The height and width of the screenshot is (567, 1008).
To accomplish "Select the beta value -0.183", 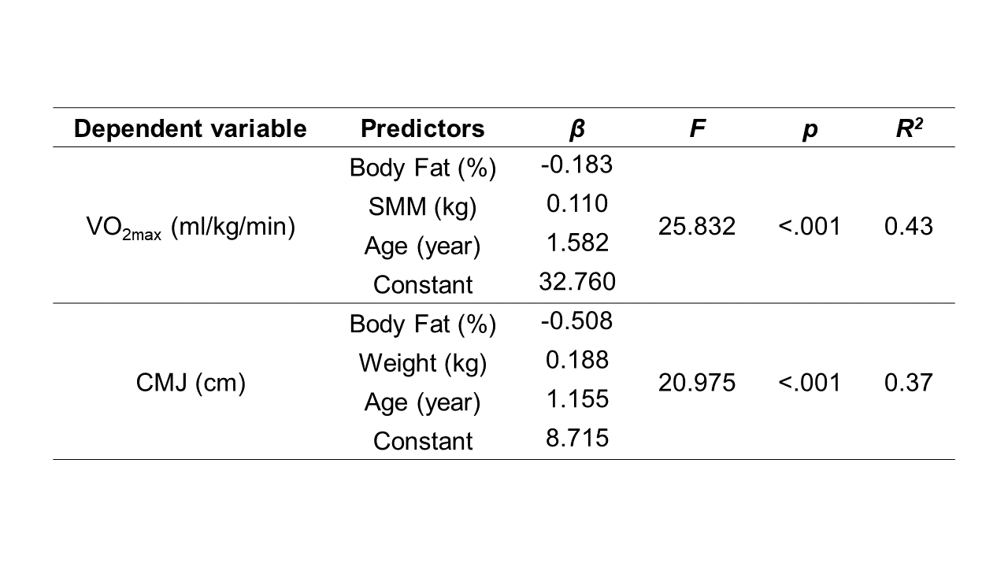I will (x=576, y=165).
